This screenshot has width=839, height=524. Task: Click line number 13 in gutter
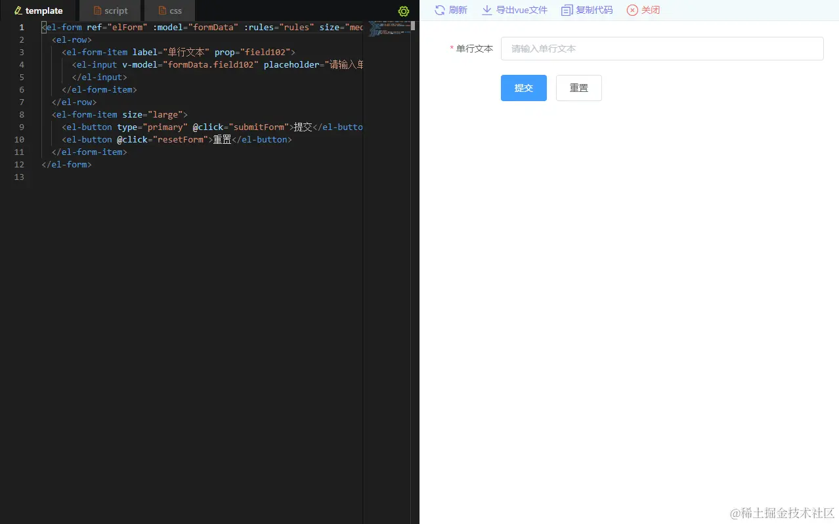19,177
